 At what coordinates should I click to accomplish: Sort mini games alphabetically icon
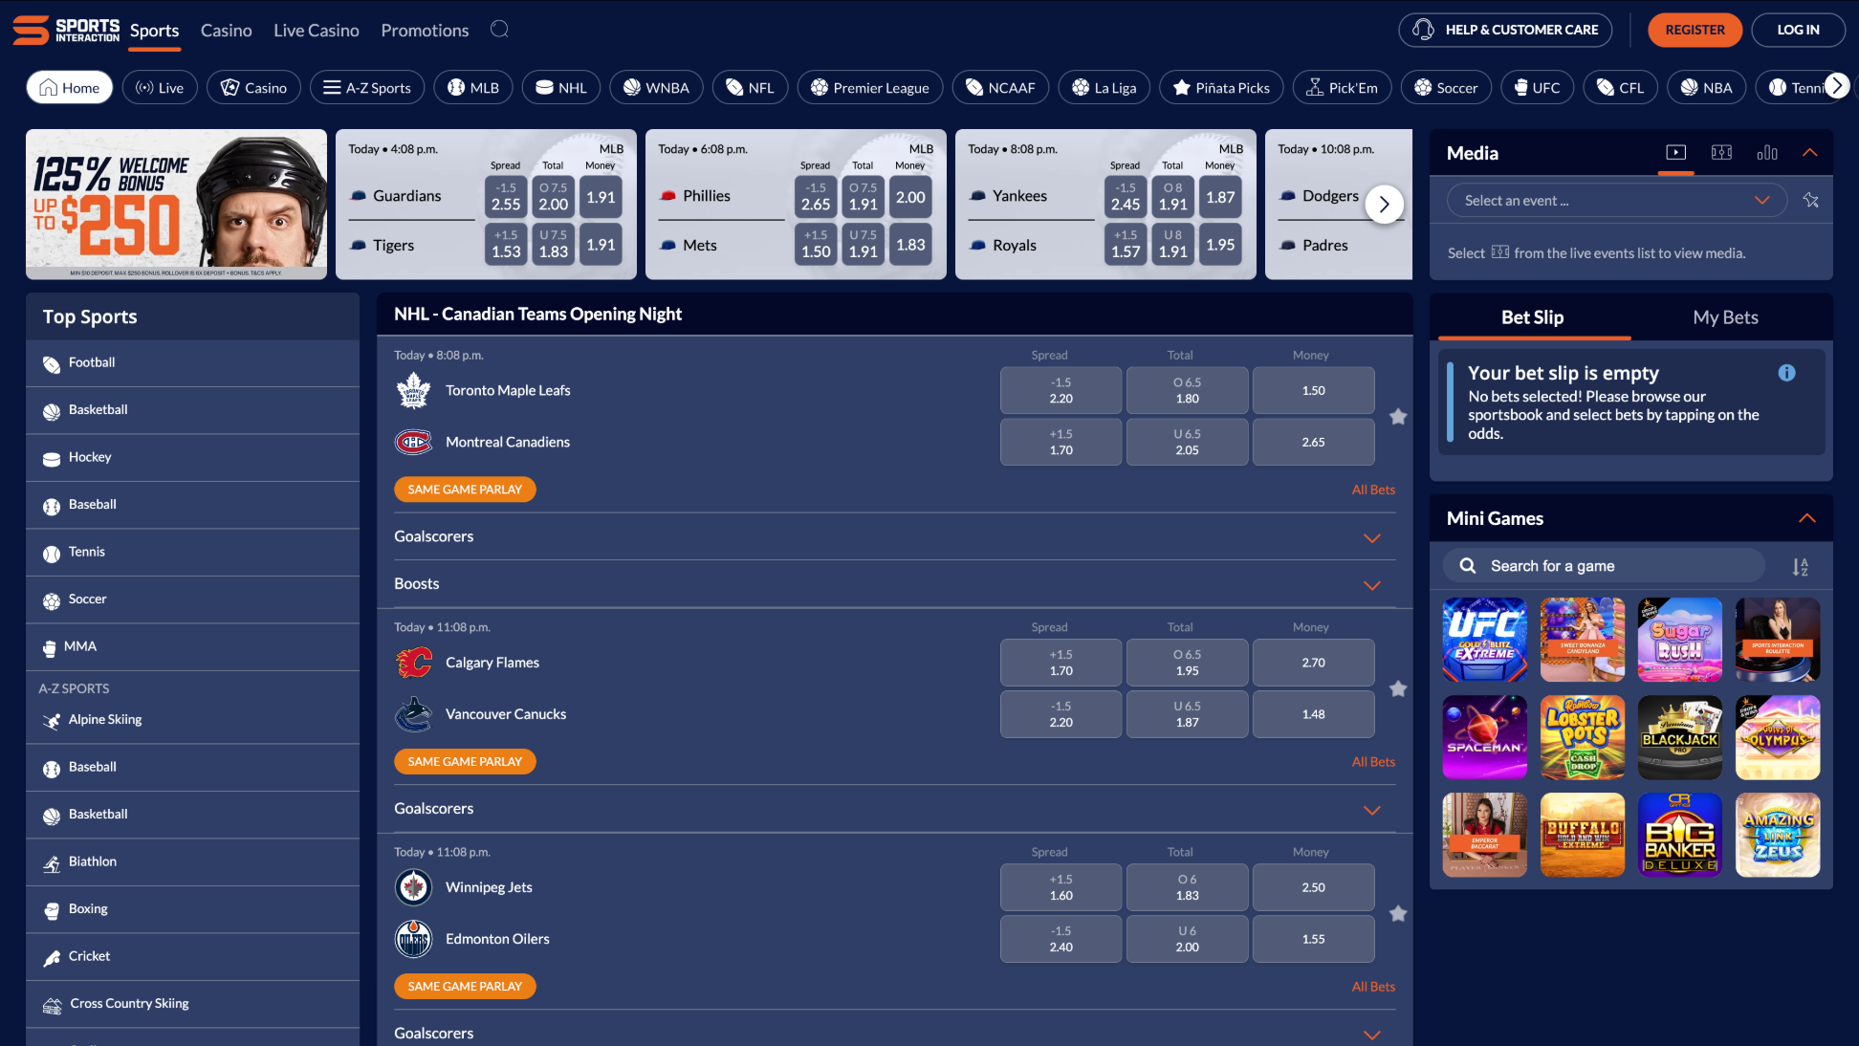click(1800, 567)
